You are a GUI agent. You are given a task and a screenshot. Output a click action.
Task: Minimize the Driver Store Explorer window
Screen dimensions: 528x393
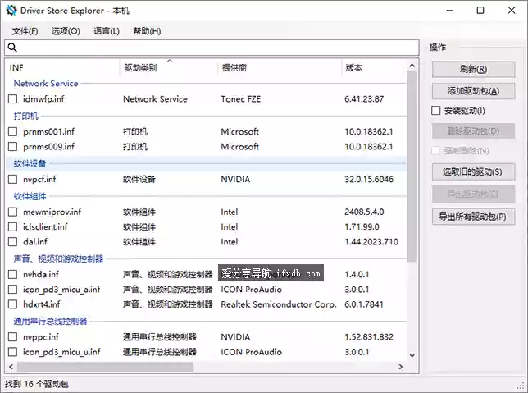click(450, 11)
